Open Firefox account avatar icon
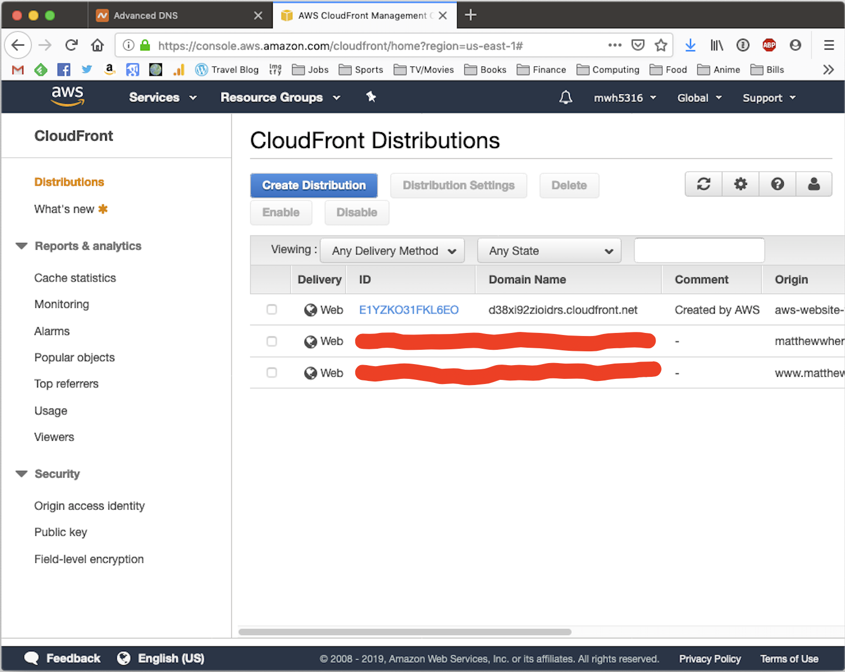 795,45
